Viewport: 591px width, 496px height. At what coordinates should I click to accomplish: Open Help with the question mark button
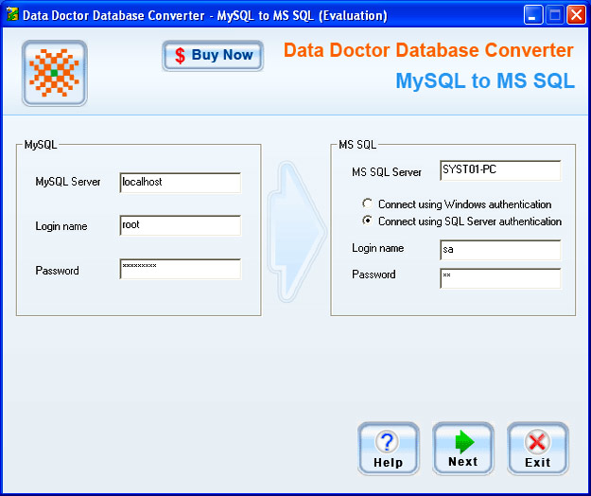[389, 449]
